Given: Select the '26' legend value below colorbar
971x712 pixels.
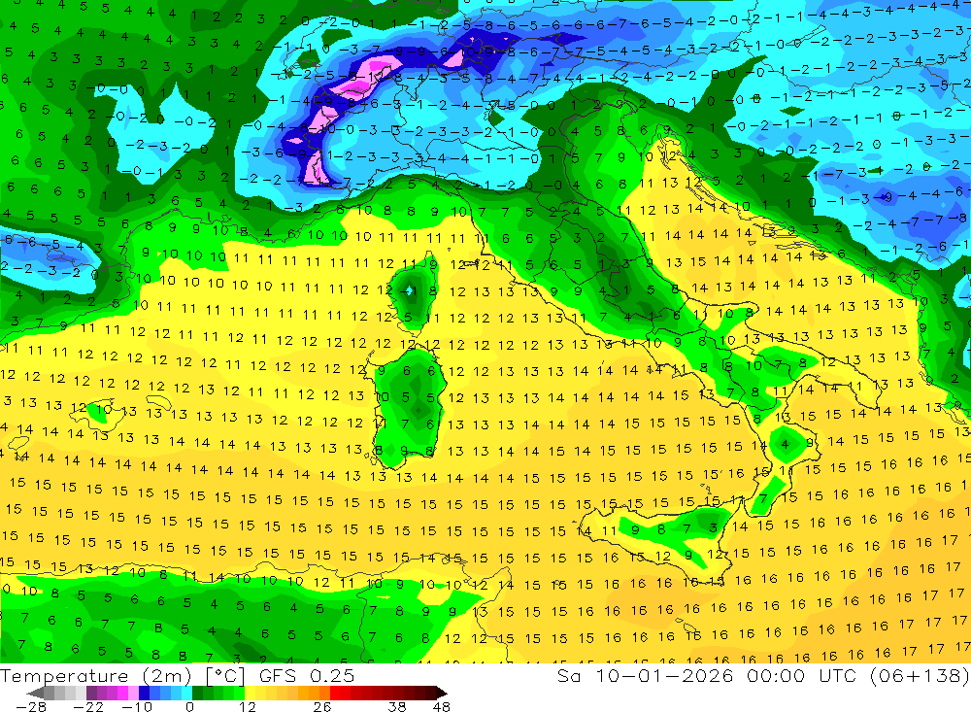Looking at the screenshot, I should click(322, 707).
